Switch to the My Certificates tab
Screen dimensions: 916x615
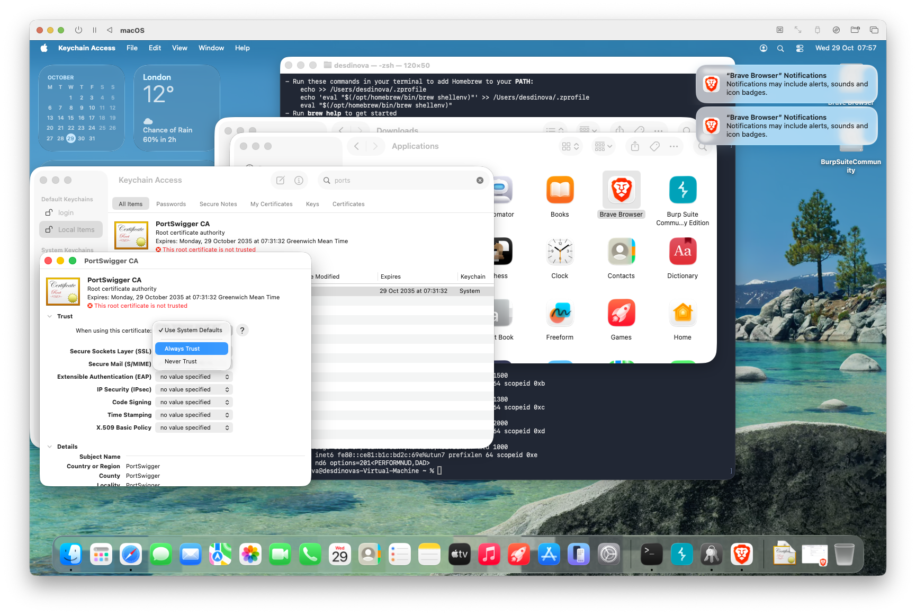271,204
